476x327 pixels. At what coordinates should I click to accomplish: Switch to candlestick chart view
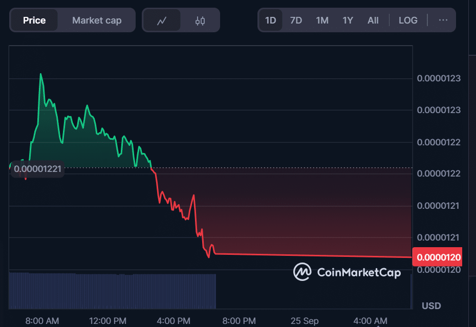(x=200, y=20)
